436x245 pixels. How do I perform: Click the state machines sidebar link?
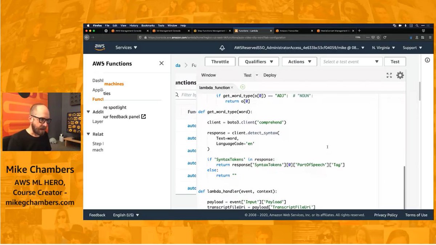coord(114,84)
